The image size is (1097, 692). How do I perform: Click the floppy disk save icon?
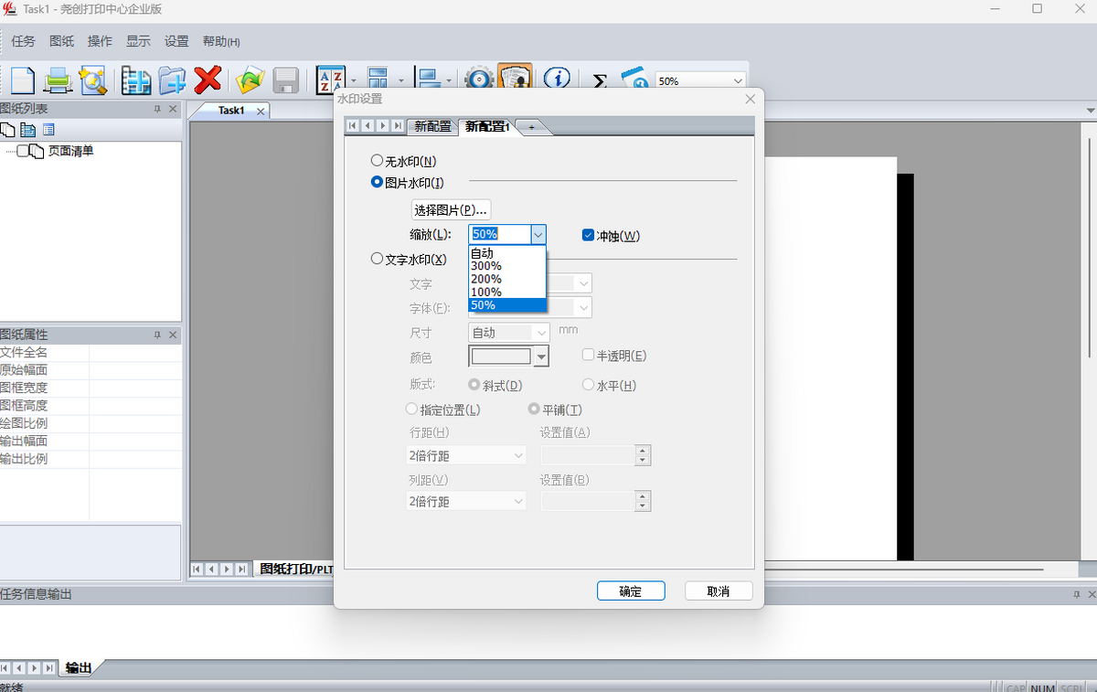285,80
